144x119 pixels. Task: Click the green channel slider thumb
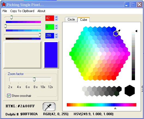(5, 26)
